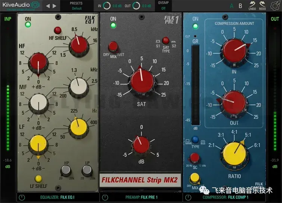Image resolution: width=282 pixels, height=203 pixels.
Task: Click the GR gain reduction meter
Action: (195, 85)
